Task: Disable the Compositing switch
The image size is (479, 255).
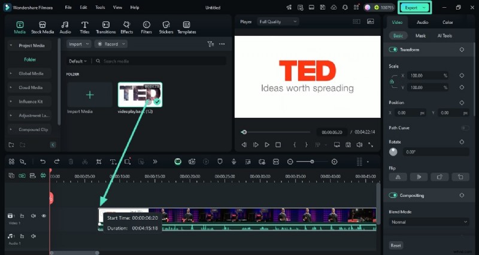Action: tap(394, 195)
